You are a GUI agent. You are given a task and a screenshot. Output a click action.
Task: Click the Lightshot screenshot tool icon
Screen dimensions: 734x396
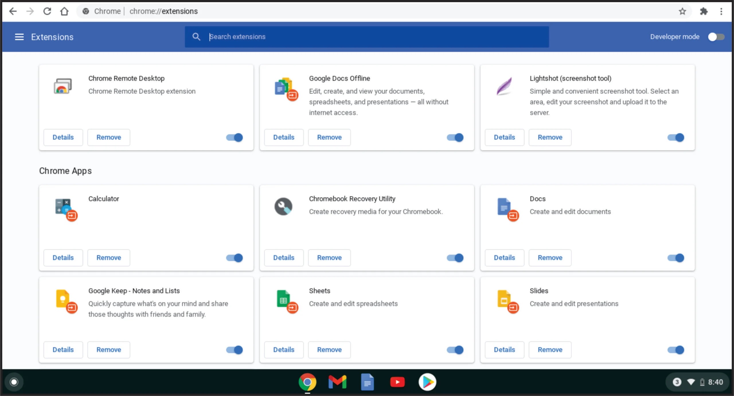point(505,87)
